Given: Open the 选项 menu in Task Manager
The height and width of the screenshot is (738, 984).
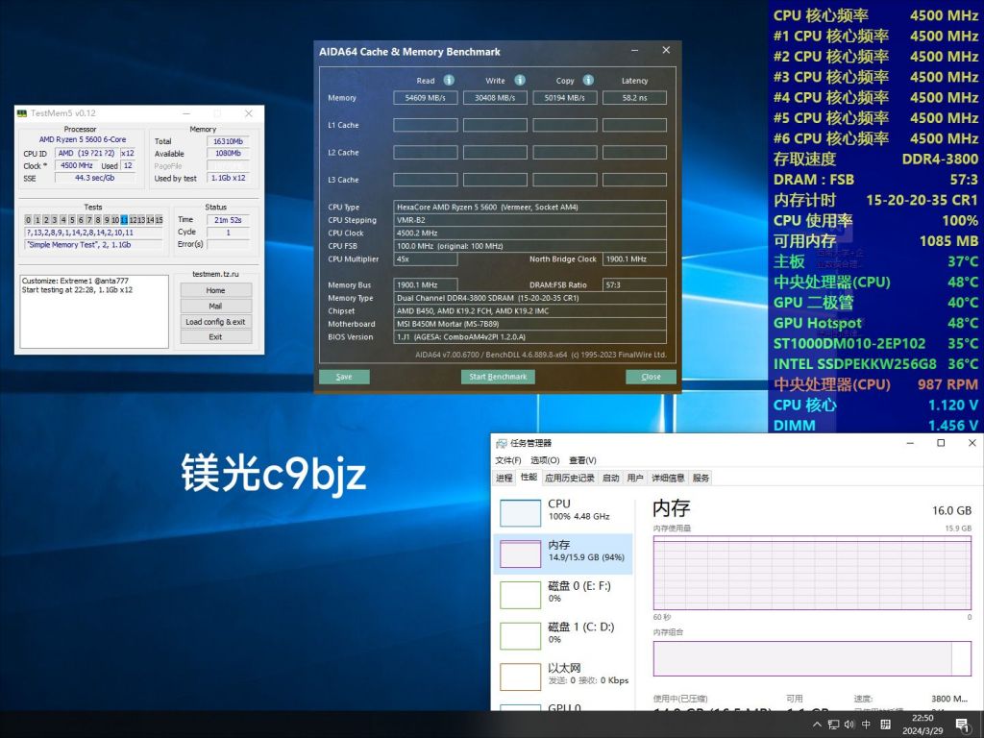Looking at the screenshot, I should coord(543,459).
